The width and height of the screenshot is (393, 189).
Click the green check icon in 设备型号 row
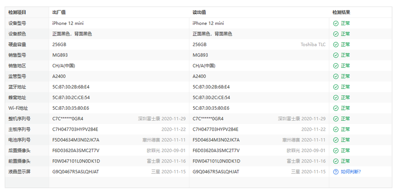tap(336, 23)
